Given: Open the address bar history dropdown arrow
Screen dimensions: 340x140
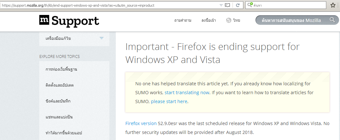Looking at the screenshot, I should [x=221, y=5].
